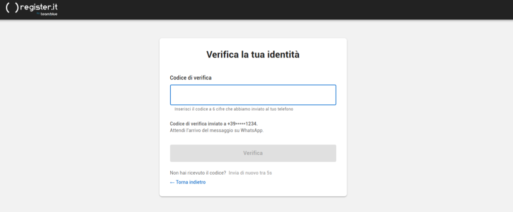Click Non hai ricevuto il codice text
Image resolution: width=513 pixels, height=212 pixels.
tap(198, 172)
